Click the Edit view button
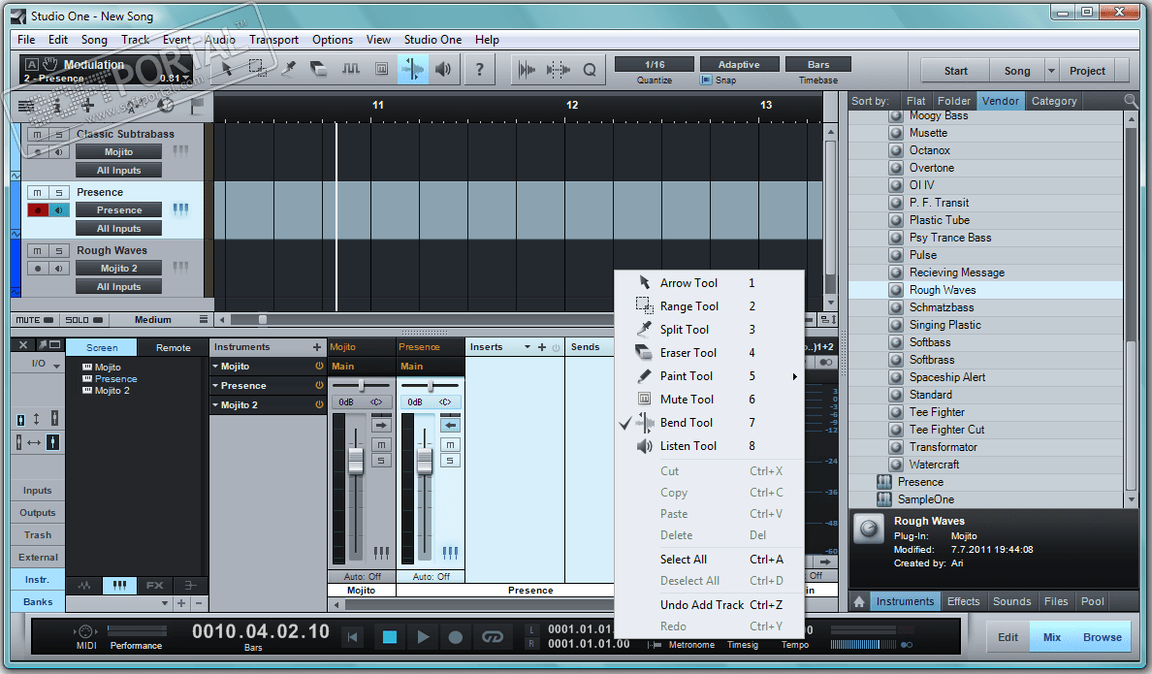 [x=1008, y=637]
